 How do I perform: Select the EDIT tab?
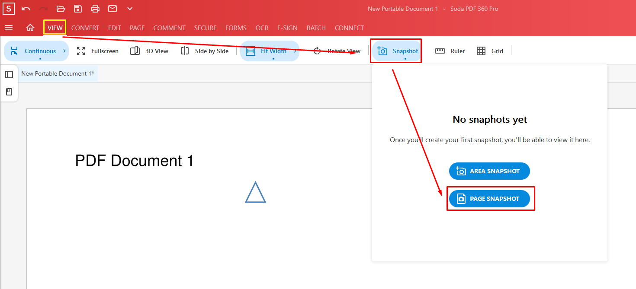pos(115,28)
